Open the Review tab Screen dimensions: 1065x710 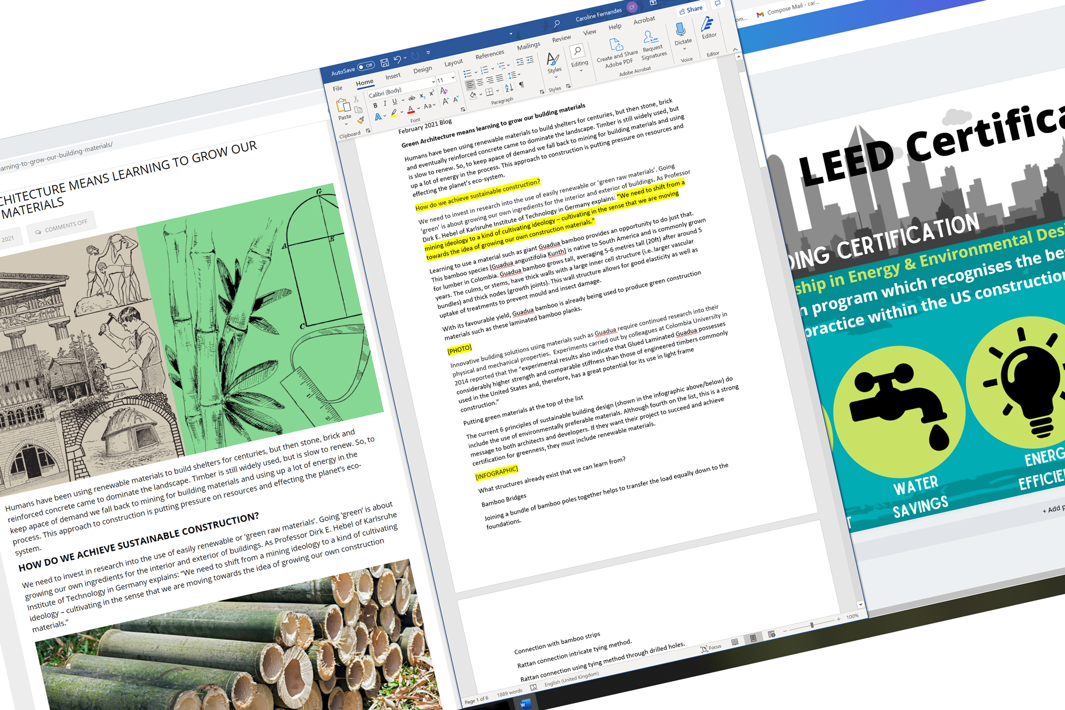click(x=561, y=38)
